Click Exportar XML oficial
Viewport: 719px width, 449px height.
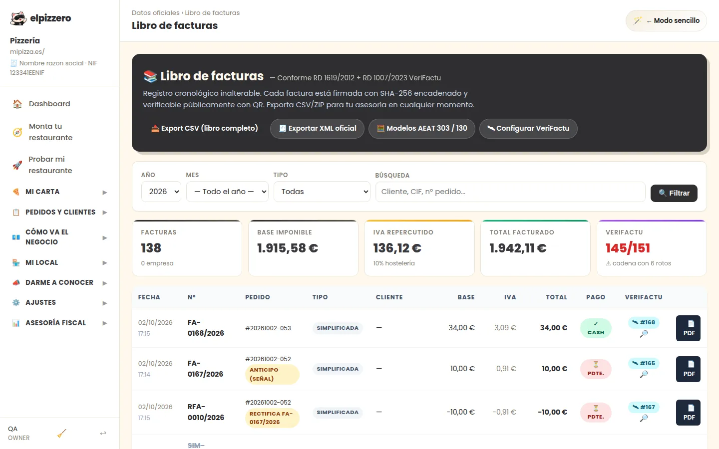click(x=317, y=128)
